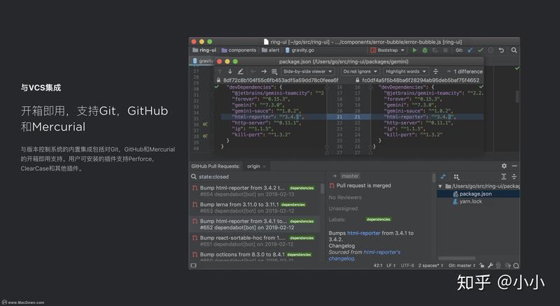This screenshot has height=306, width=560.
Task: Open the Highlight words dropdown
Action: pos(405,71)
